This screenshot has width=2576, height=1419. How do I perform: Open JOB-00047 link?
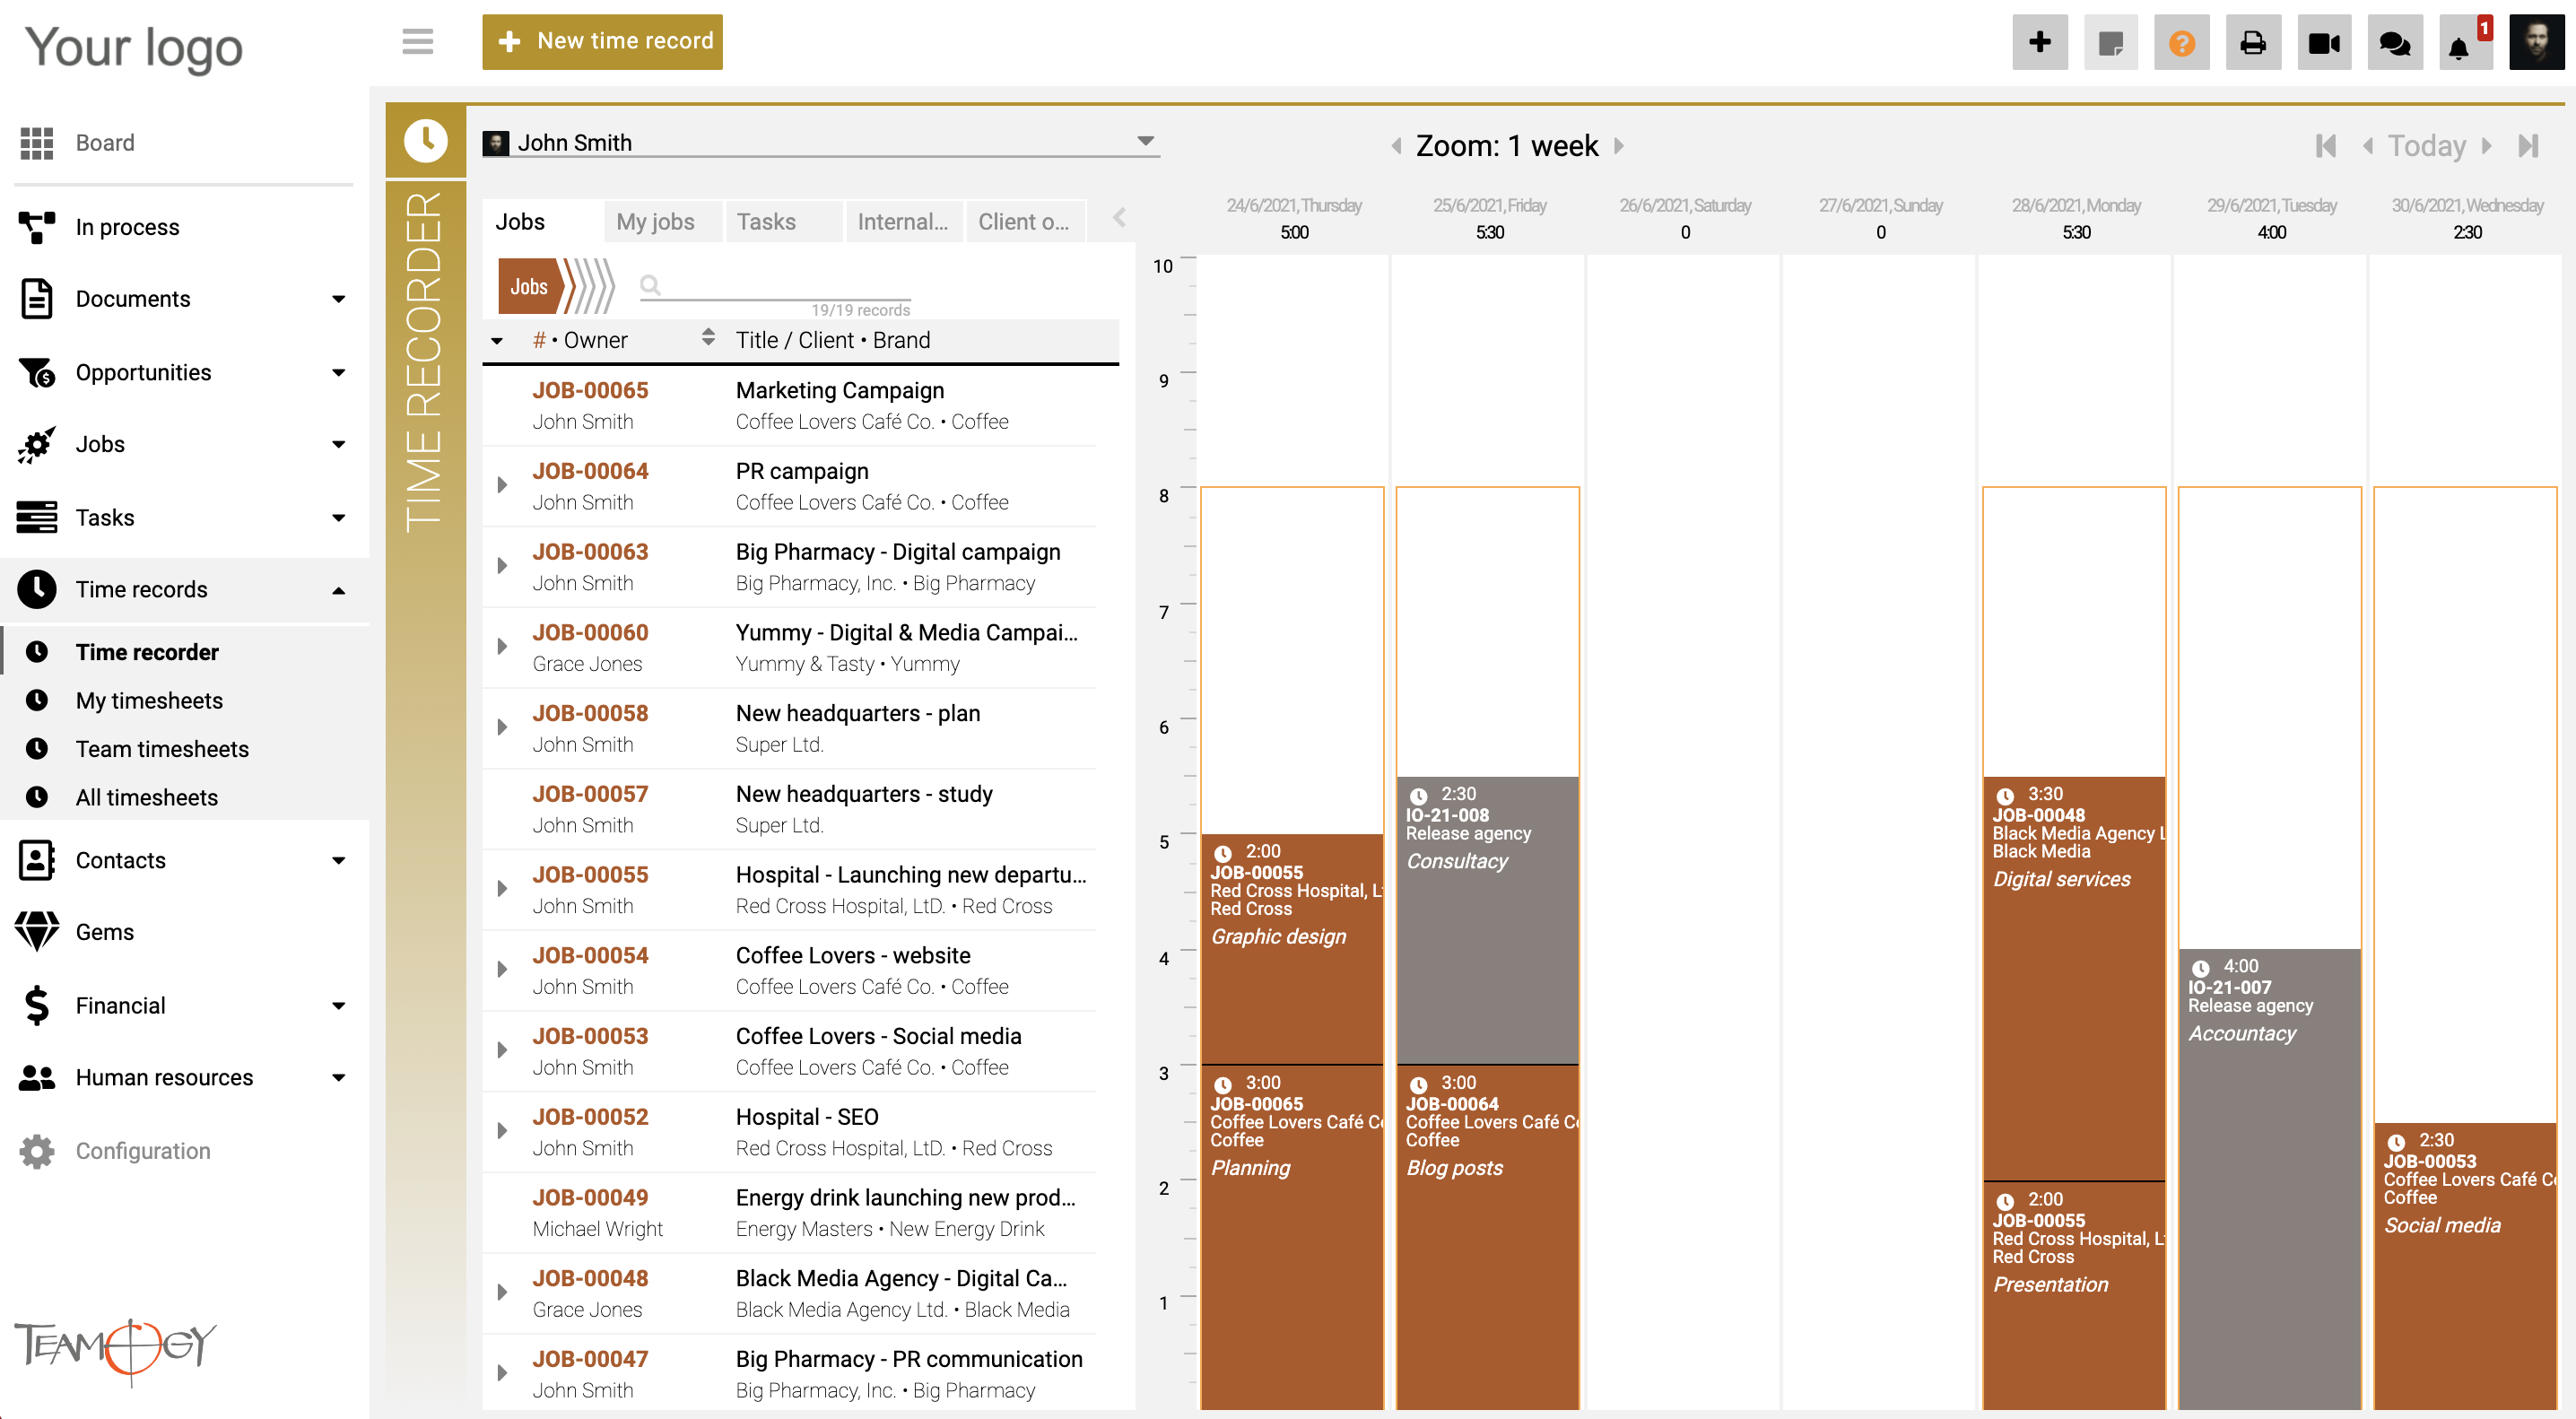pyautogui.click(x=590, y=1358)
